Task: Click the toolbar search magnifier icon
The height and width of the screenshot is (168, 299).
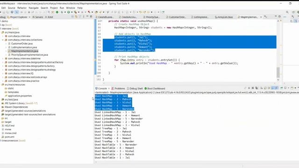Action: point(287,12)
